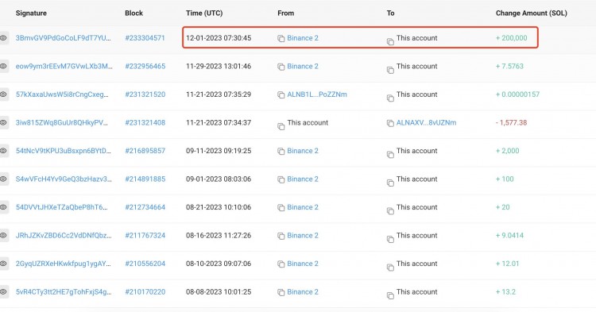This screenshot has height=312, width=596.
Task: Copy To address in 09-11-2023 09:19:25 row
Action: 390,155
